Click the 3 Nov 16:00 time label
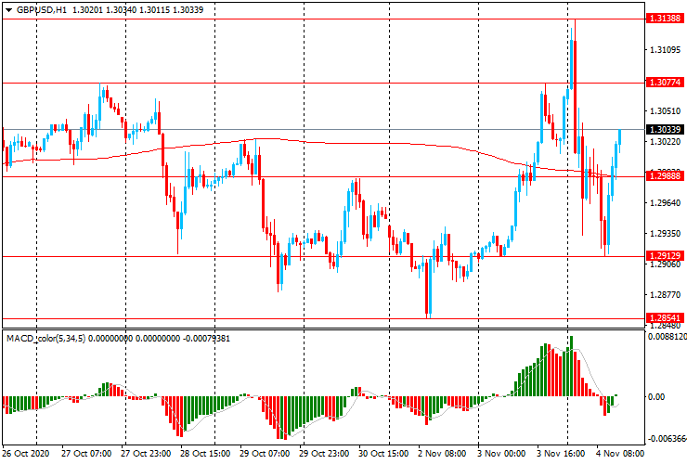This screenshot has width=687, height=464. [x=562, y=454]
